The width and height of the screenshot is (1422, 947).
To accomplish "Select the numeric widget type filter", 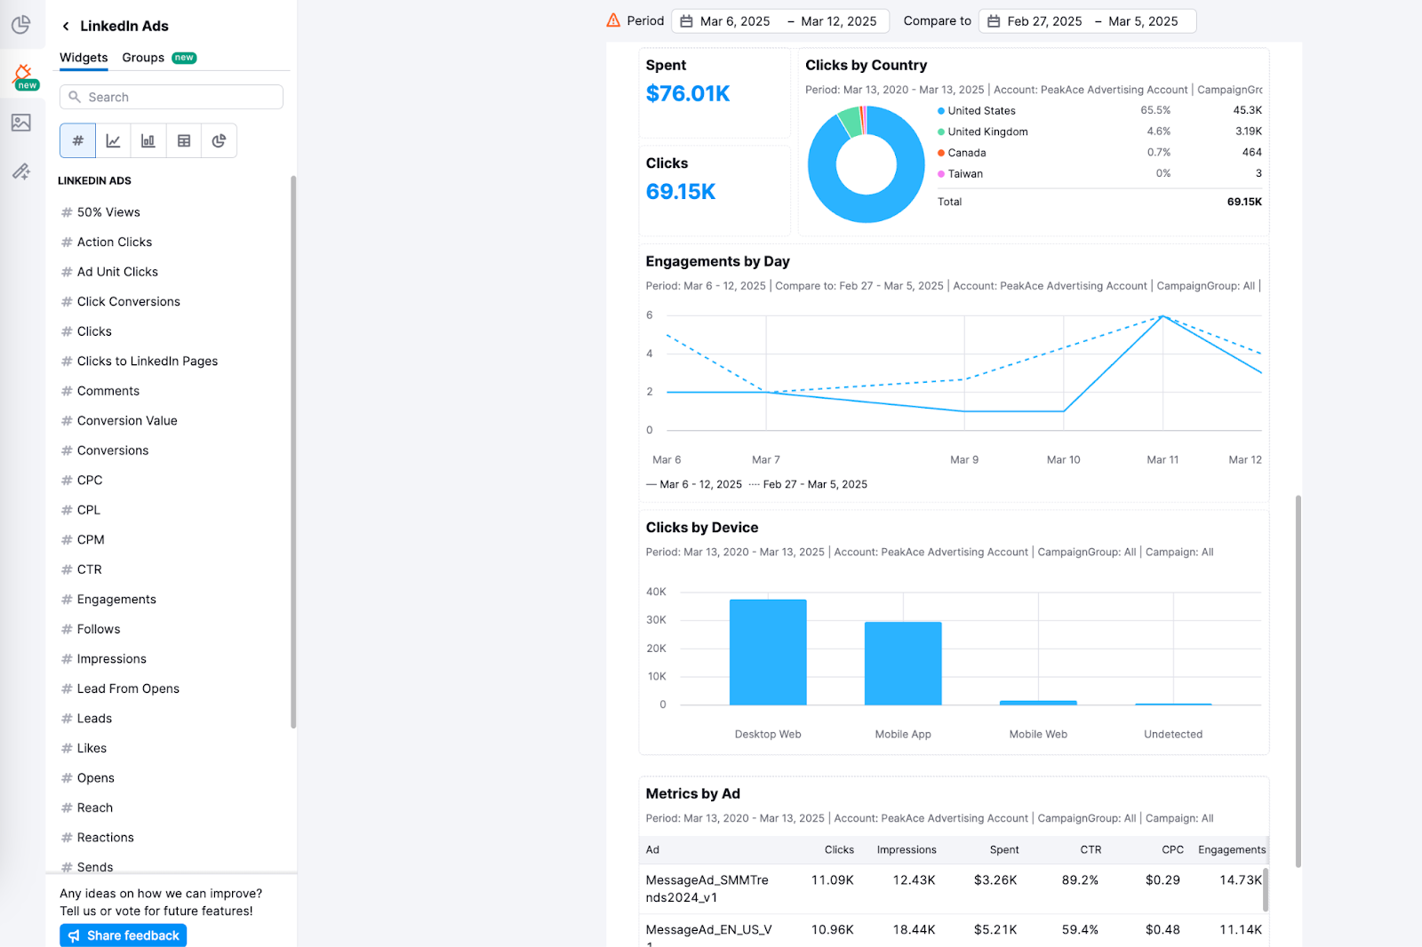I will tap(76, 139).
